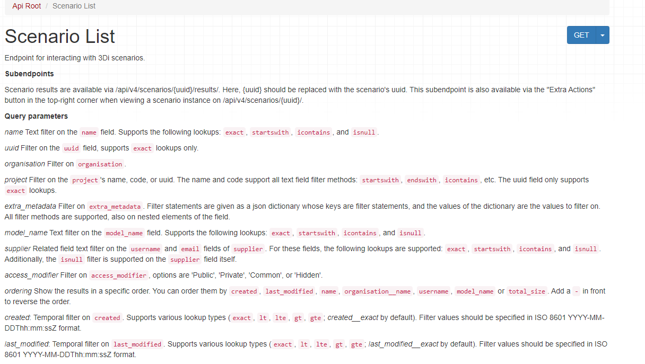Click 'lte' in the last_modified filter row
The height and width of the screenshot is (364, 645).
[x=321, y=344]
